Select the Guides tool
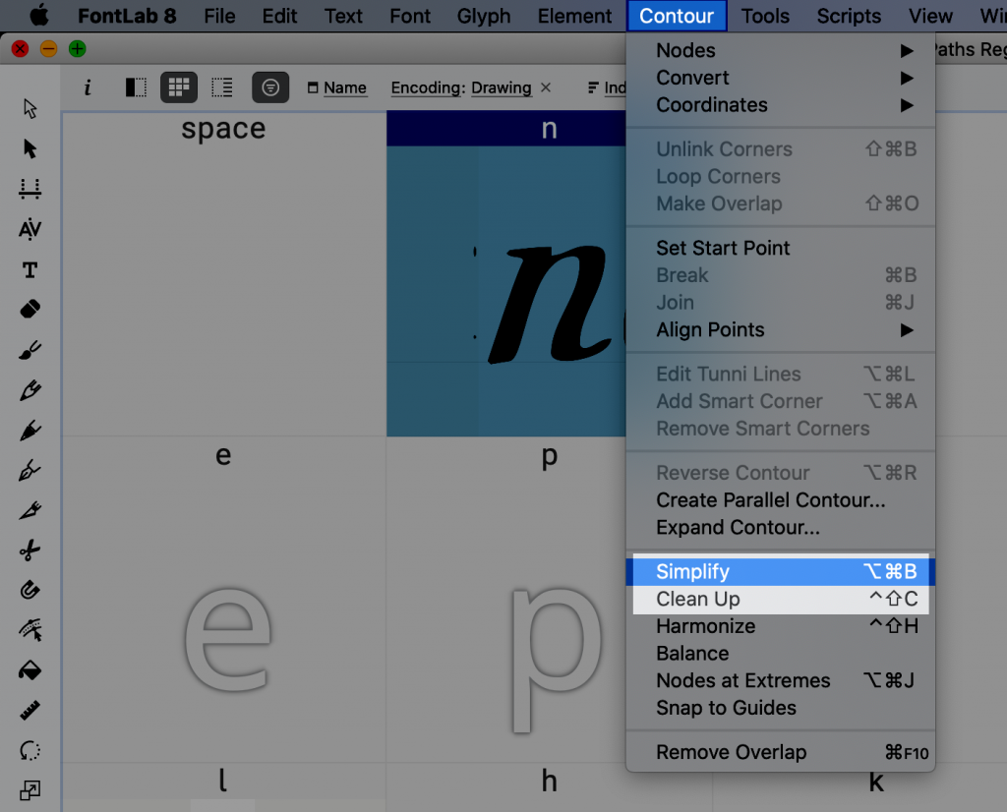 pyautogui.click(x=30, y=630)
